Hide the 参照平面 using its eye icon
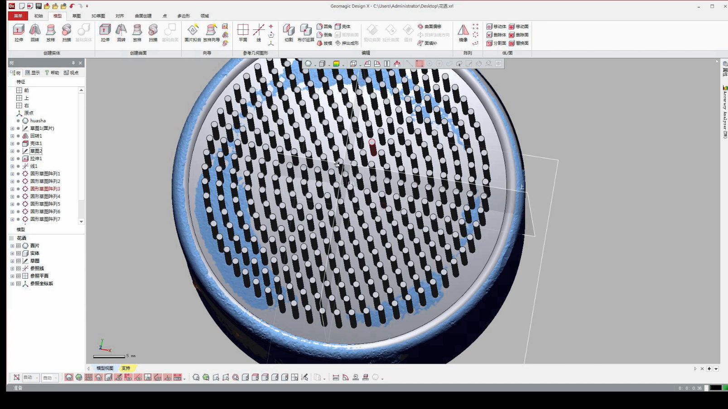The height and width of the screenshot is (409, 728). [19, 276]
